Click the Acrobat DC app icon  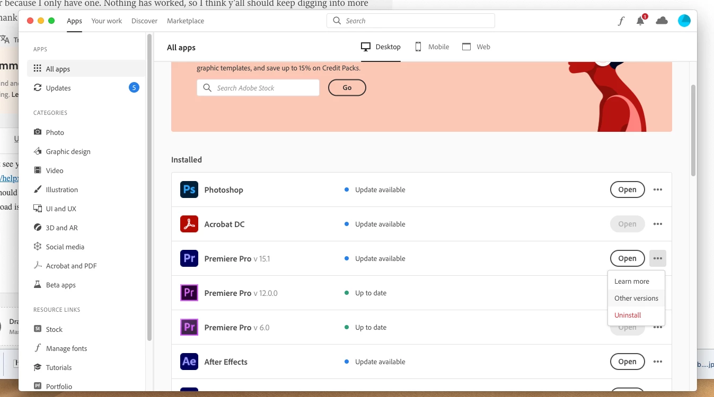(x=189, y=224)
